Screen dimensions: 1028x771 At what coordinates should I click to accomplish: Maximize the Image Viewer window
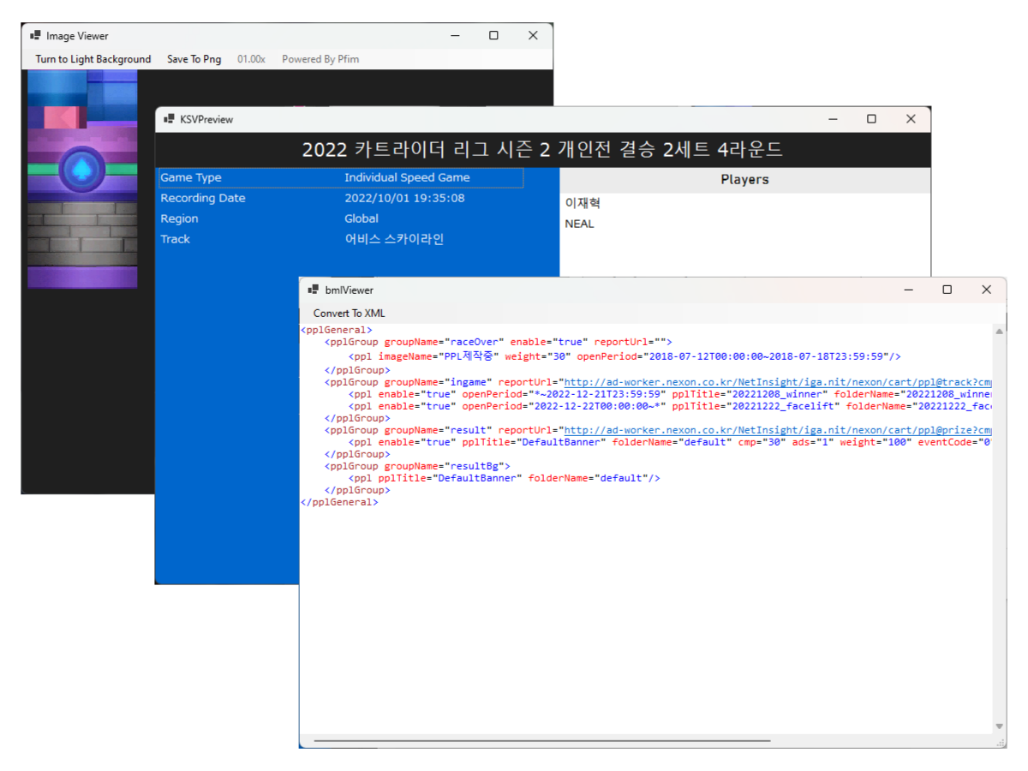[493, 35]
